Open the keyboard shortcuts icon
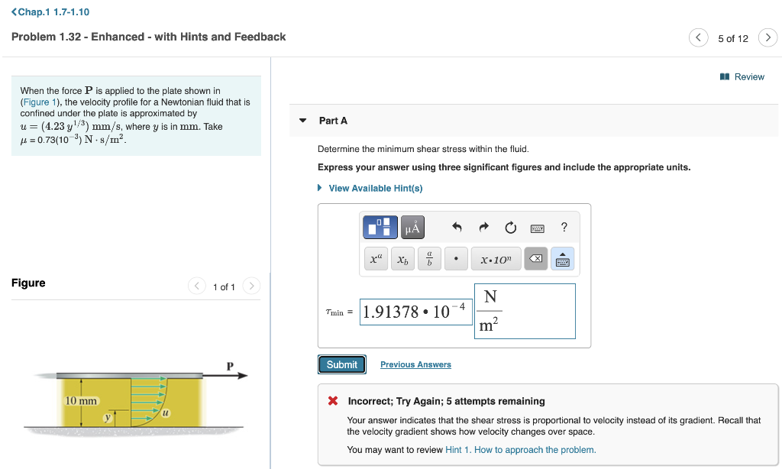This screenshot has height=469, width=782. coord(536,228)
